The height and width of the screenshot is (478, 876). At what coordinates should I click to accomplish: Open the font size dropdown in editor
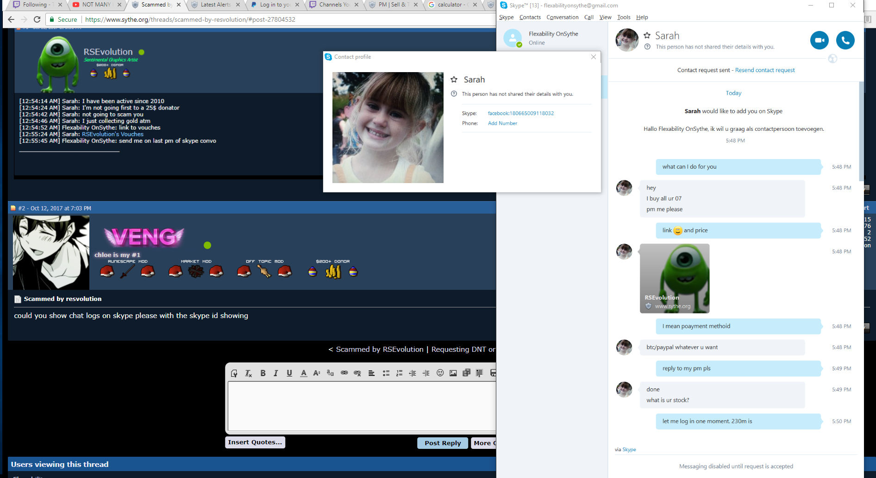(317, 373)
